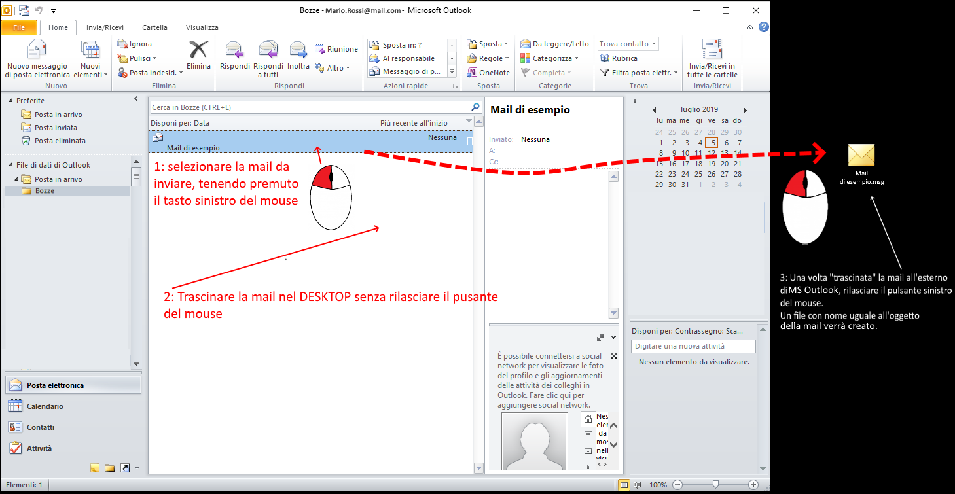Open the Pulisci dropdown
Viewport: 955px width, 494px height.
[x=137, y=58]
